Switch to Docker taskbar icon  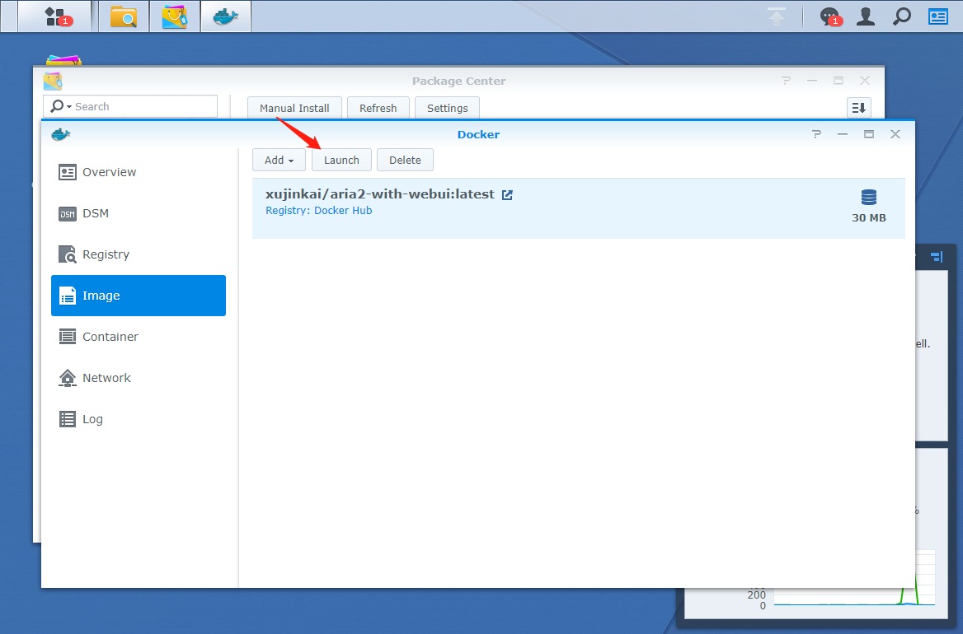click(x=225, y=16)
